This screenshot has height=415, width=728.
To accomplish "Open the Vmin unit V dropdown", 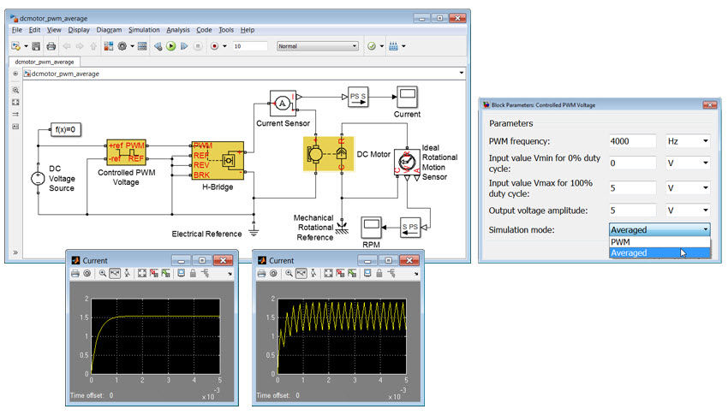I will pos(688,163).
